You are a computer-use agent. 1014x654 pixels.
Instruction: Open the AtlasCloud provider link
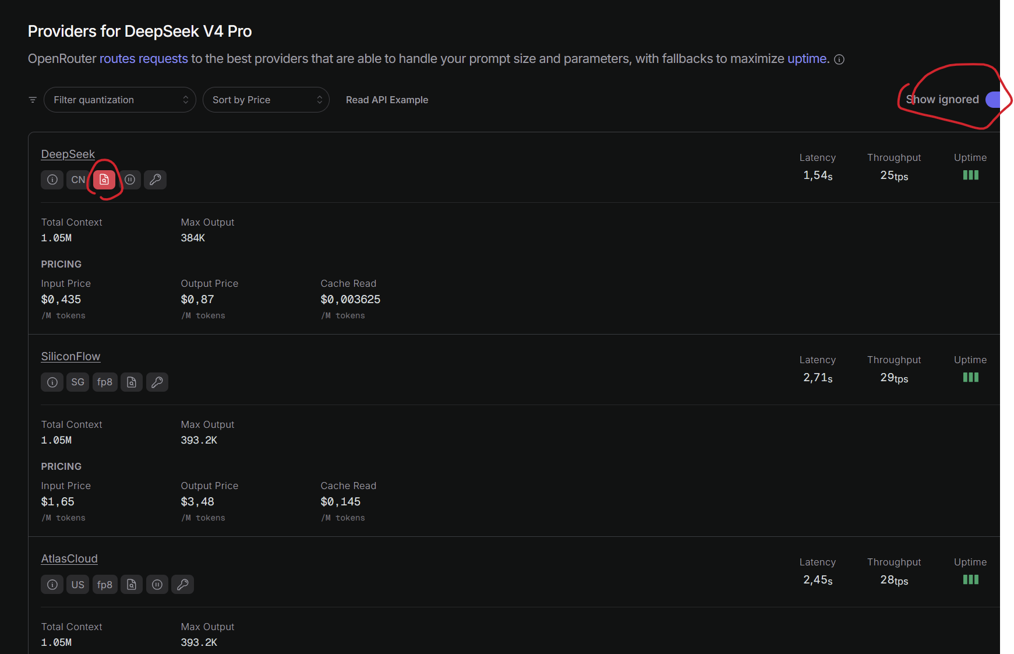(x=69, y=558)
